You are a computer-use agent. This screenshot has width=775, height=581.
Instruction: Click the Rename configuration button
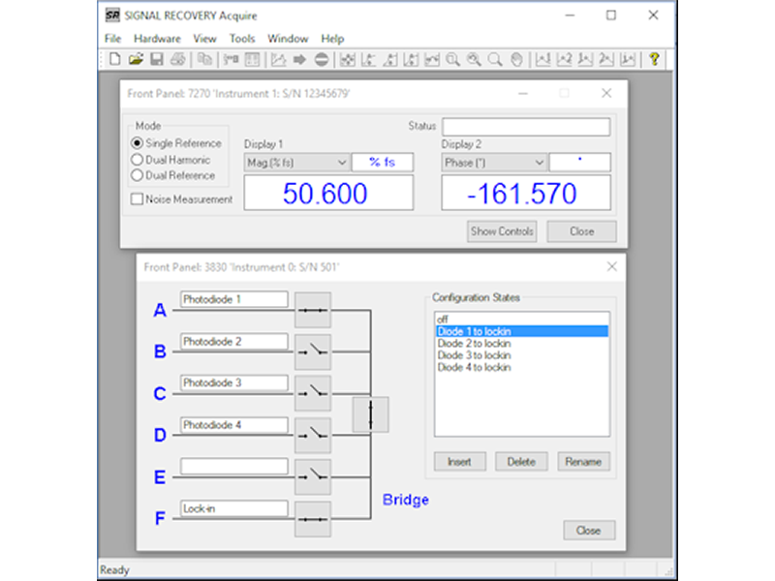click(x=584, y=462)
